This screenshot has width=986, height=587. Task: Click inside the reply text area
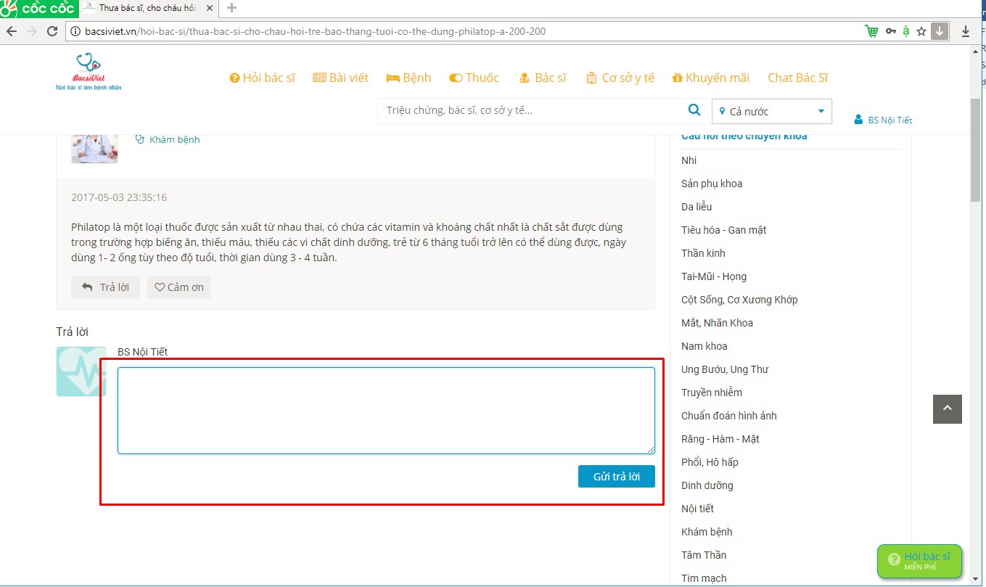click(386, 411)
